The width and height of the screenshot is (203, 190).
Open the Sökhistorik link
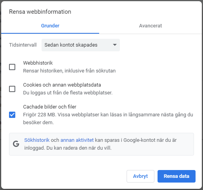click(x=37, y=140)
